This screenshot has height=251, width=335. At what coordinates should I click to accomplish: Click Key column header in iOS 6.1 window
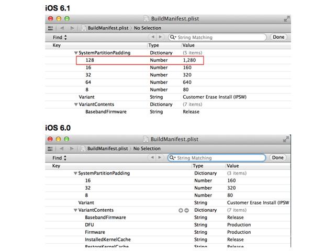click(57, 45)
